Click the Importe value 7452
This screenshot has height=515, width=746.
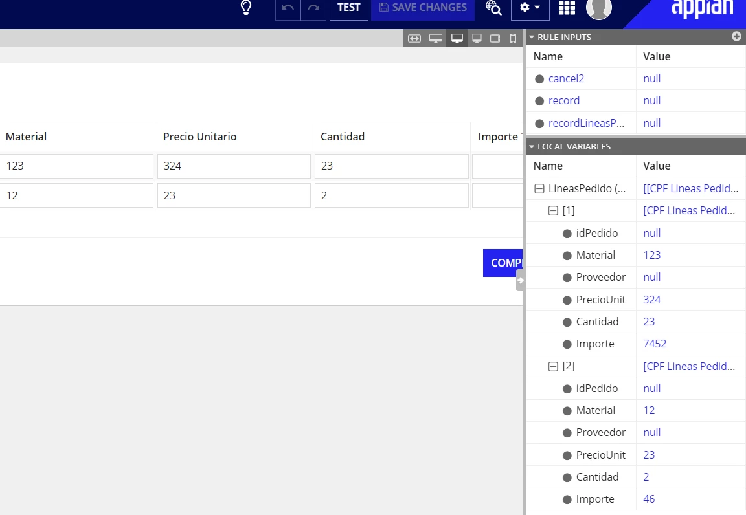tap(655, 344)
